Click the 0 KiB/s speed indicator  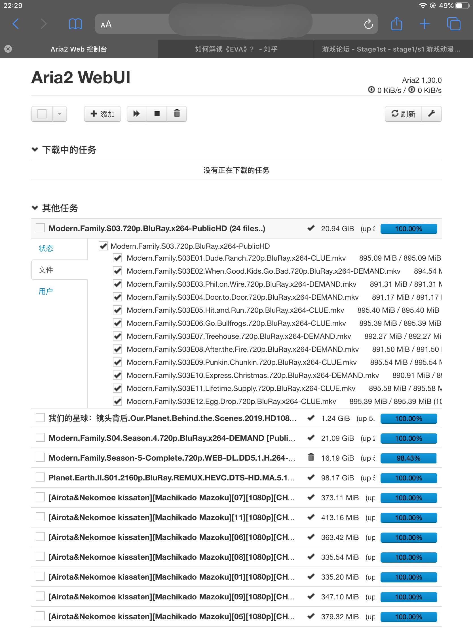404,90
